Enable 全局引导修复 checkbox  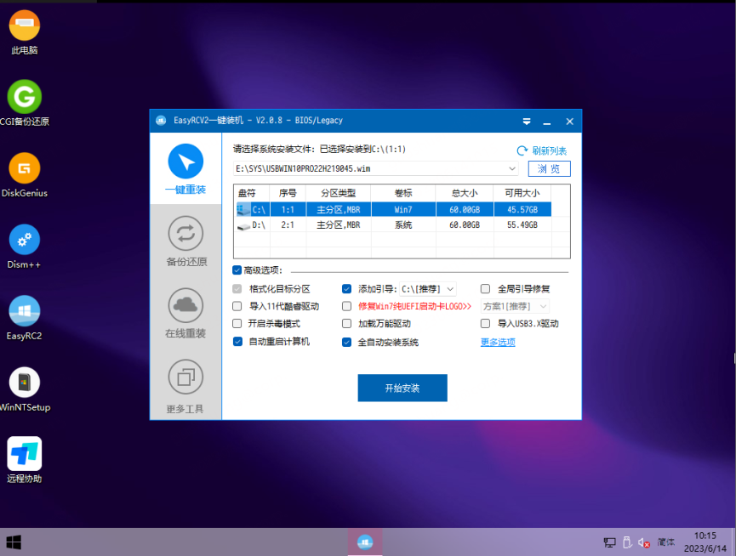[x=485, y=289]
